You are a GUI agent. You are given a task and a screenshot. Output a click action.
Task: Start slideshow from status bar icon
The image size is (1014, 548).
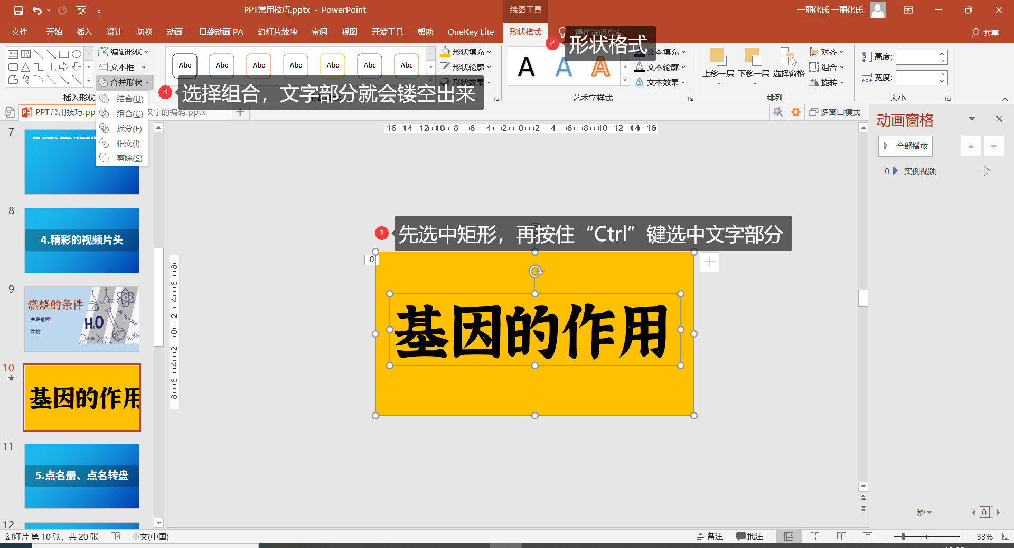(868, 536)
